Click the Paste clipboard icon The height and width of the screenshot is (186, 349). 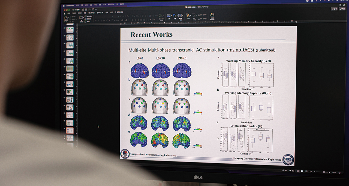66,18
